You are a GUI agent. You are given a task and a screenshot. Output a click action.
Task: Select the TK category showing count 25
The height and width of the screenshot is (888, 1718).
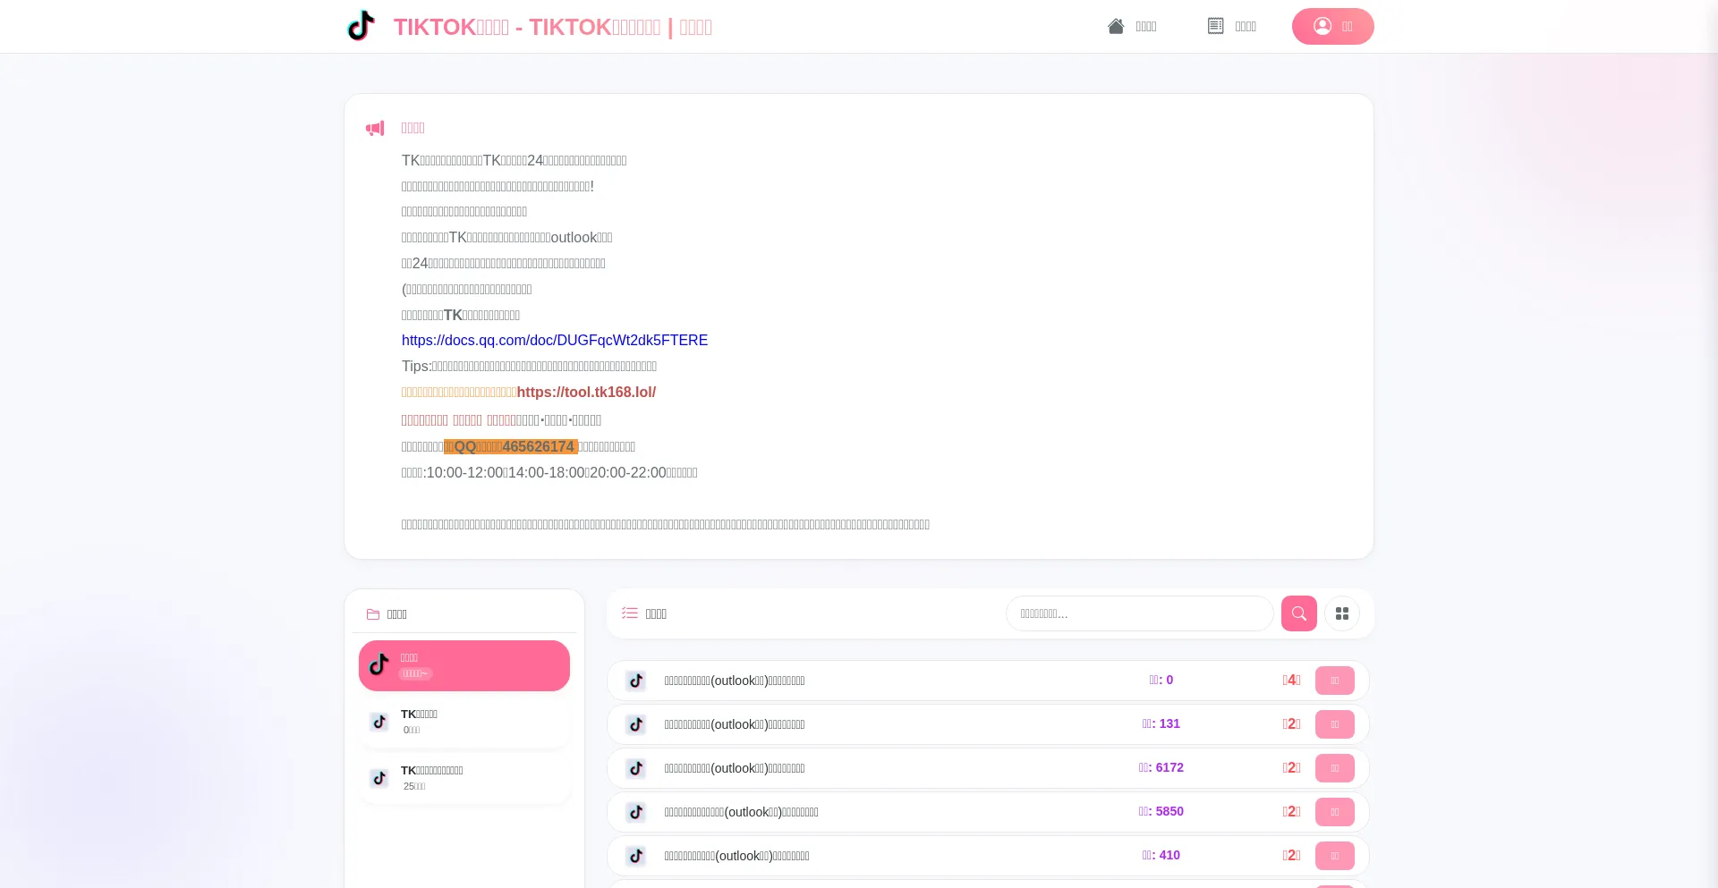coord(464,778)
